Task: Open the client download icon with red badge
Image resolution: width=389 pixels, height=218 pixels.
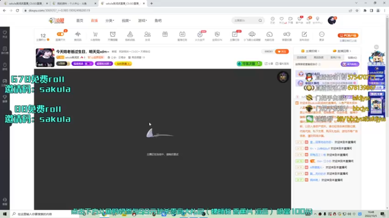Action: [x=300, y=19]
